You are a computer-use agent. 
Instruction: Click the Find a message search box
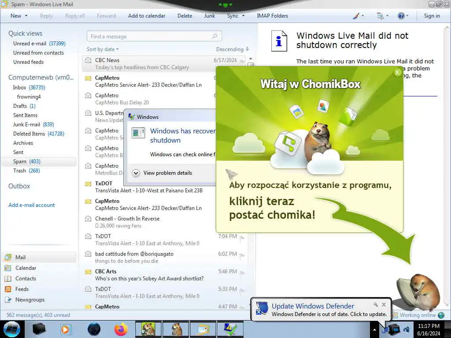pos(154,36)
